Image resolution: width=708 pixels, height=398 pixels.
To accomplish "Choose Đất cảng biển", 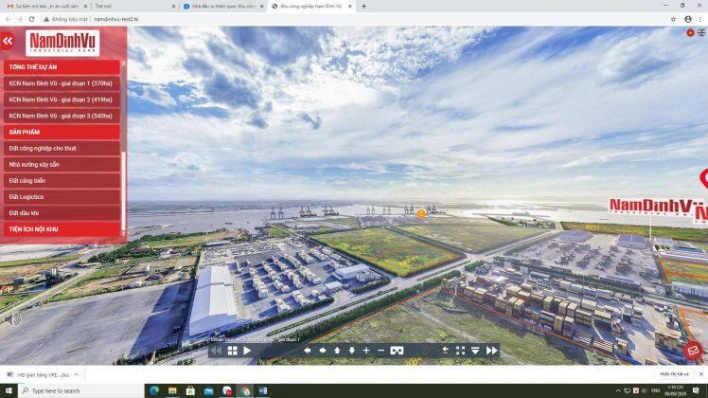I will (x=62, y=180).
